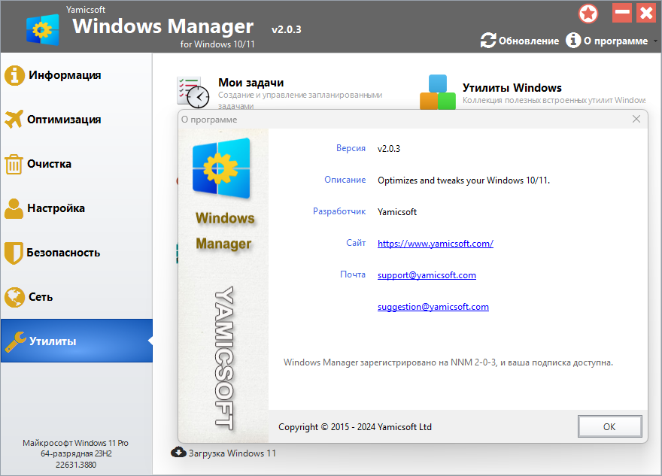Click the 64-разрядная 23H2 text

[x=77, y=454]
